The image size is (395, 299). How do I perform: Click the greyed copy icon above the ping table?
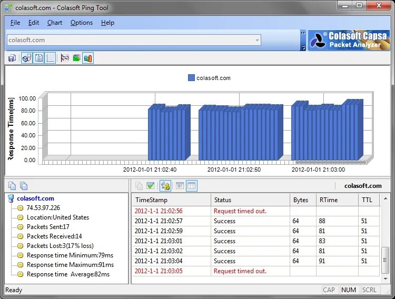tap(139, 186)
